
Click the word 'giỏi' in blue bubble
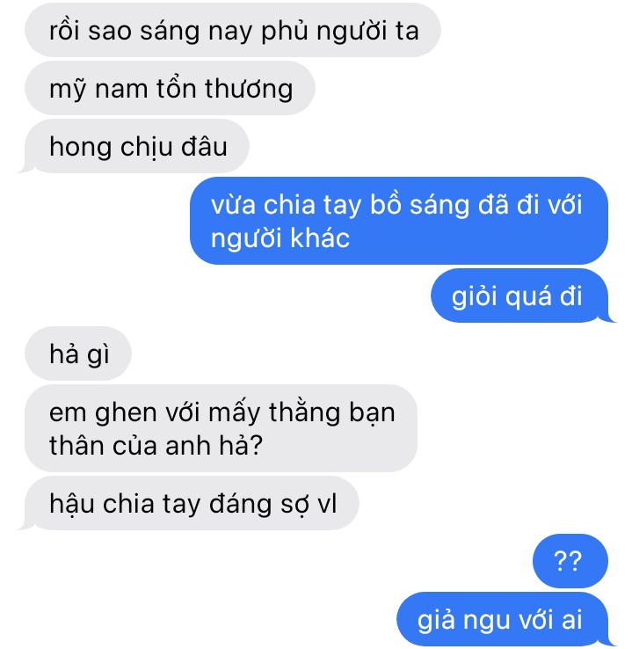(x=475, y=296)
